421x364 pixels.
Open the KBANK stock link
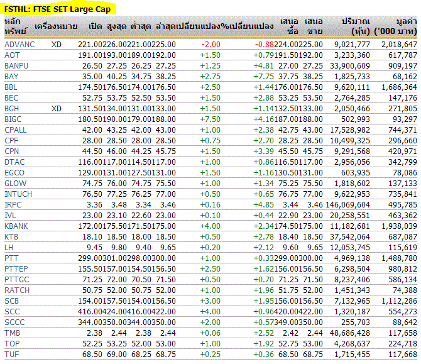click(x=16, y=226)
